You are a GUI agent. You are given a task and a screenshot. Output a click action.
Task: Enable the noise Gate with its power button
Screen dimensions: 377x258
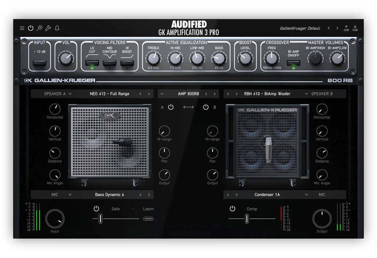coord(96,209)
